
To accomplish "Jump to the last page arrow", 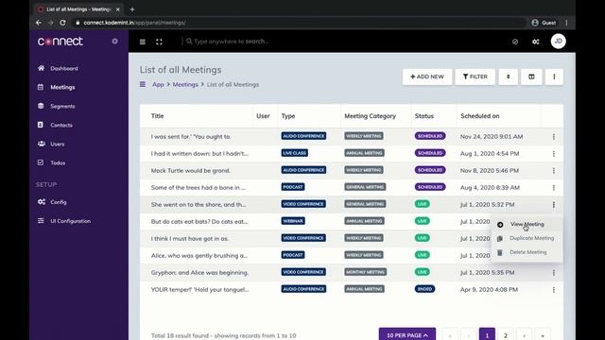I will (543, 334).
